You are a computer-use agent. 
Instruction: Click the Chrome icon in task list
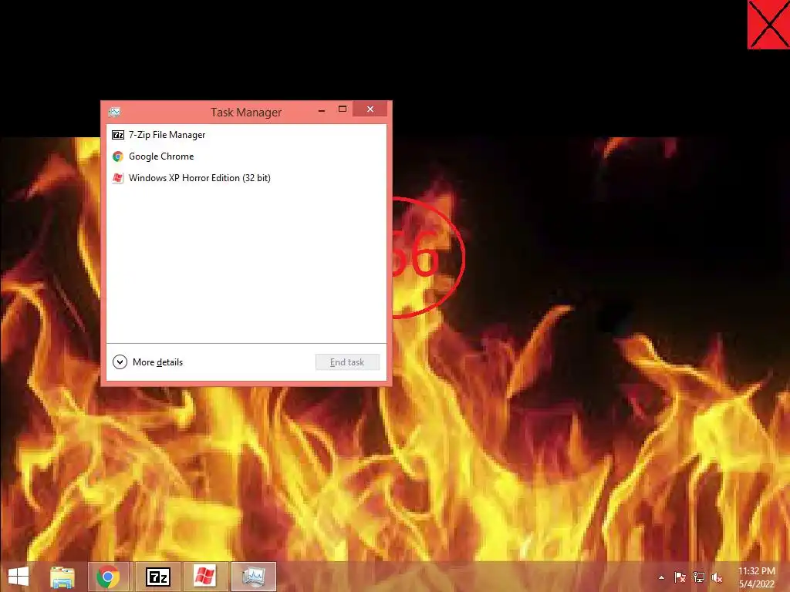[118, 156]
